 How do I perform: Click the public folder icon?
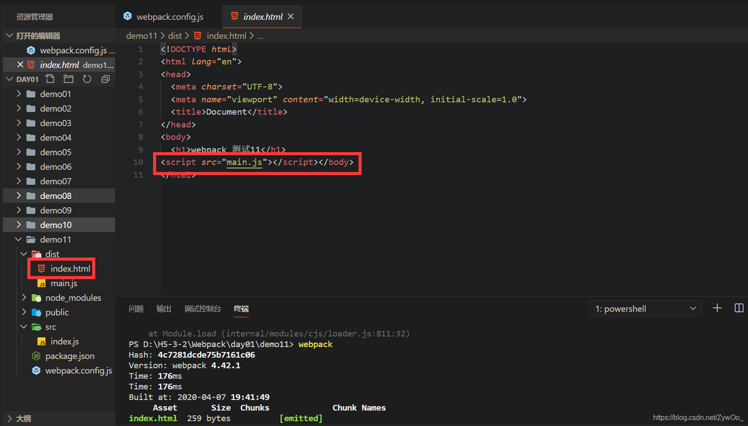pyautogui.click(x=37, y=312)
